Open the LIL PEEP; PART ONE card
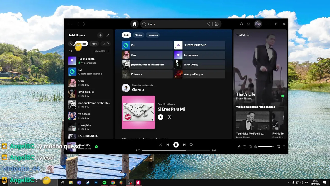Image resolution: width=330 pixels, height=186 pixels. [200, 45]
